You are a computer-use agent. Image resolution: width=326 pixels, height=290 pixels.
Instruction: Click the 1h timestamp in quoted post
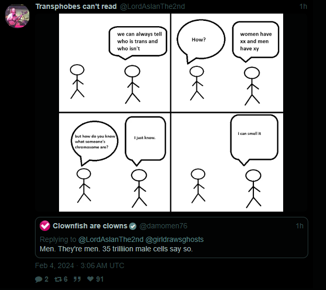(299, 226)
